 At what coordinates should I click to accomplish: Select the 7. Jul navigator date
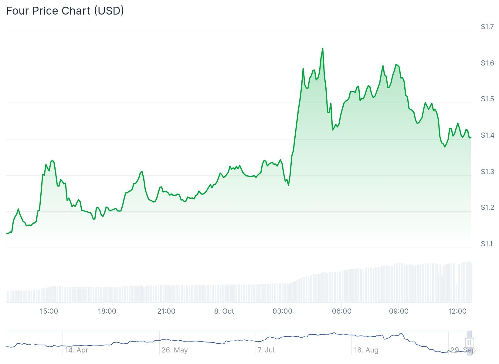[x=266, y=350]
